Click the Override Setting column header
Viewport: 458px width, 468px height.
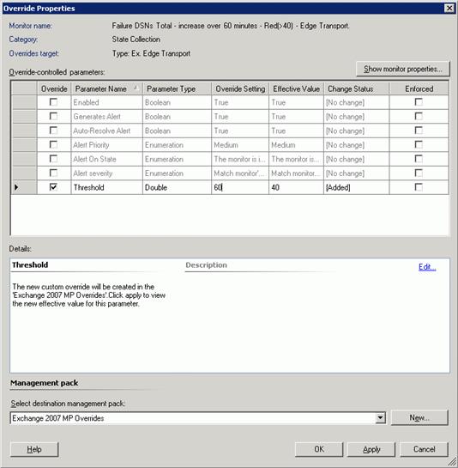tap(240, 88)
